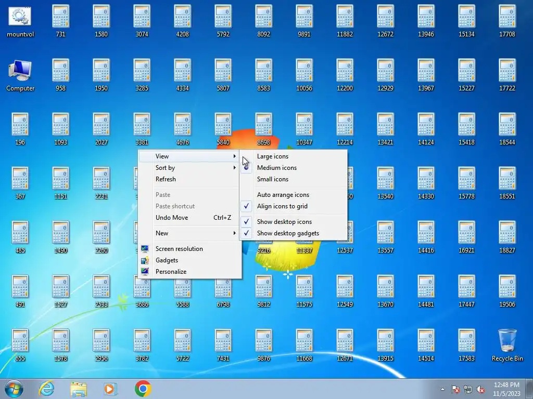Screen dimensions: 533x399
Task: Click the Show desktop button
Action: (529, 389)
